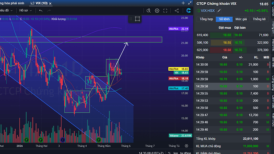Open chart axis settings icon near Tháng Tá
The width and height of the screenshot is (274, 154).
tap(187, 146)
